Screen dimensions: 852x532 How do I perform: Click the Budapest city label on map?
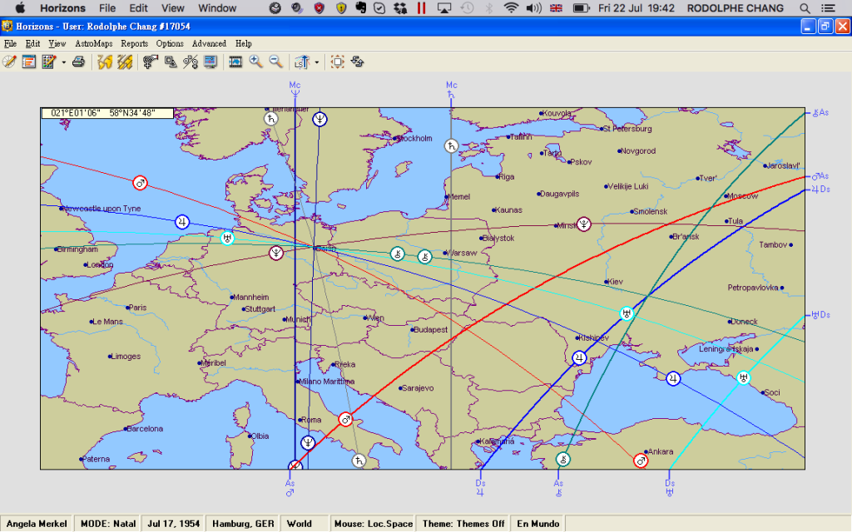tap(431, 329)
